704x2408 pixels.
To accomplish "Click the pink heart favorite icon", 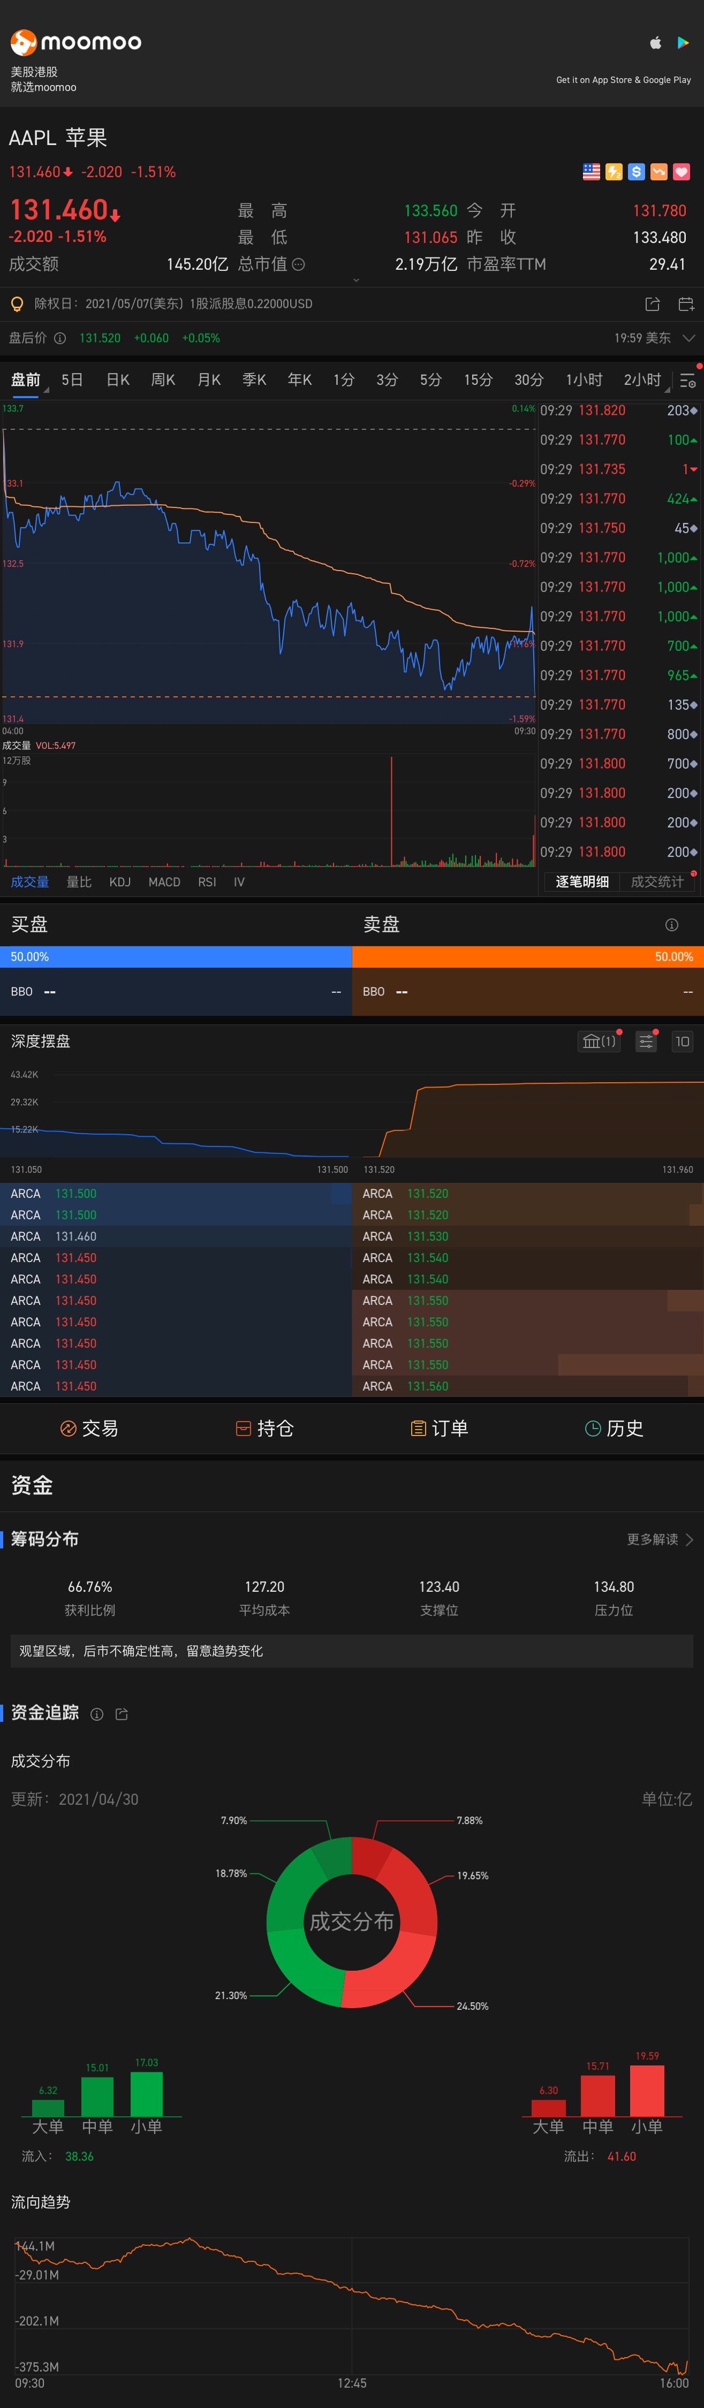I will click(682, 172).
